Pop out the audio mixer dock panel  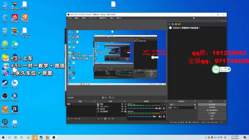pyautogui.click(x=166, y=101)
